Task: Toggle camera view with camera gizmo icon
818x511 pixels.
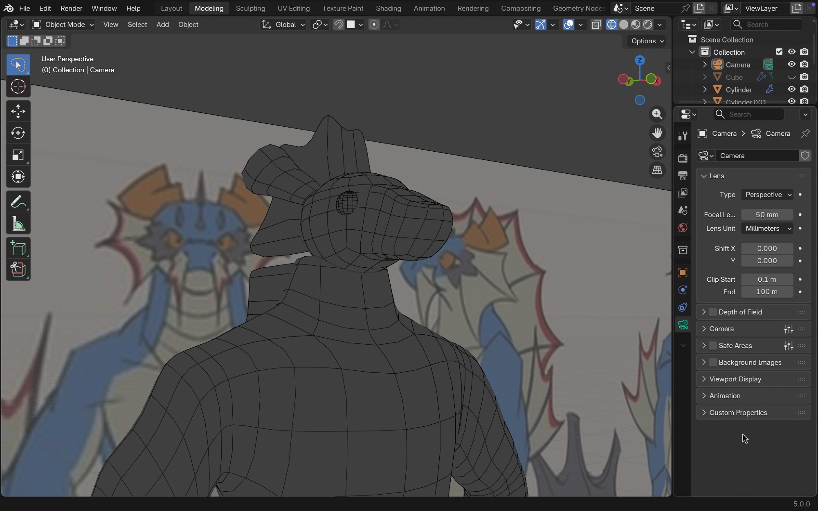Action: coord(657,152)
